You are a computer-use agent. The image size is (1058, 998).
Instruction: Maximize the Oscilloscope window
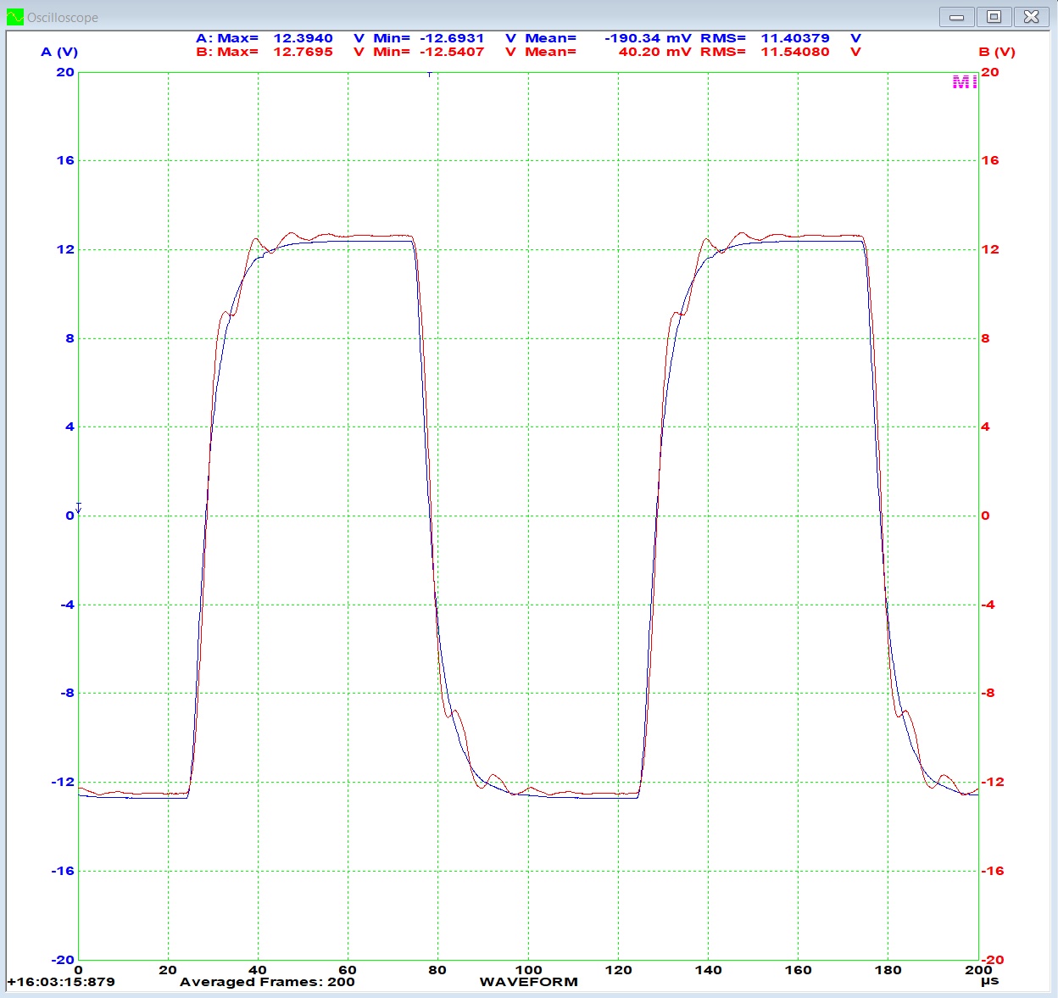(x=994, y=16)
